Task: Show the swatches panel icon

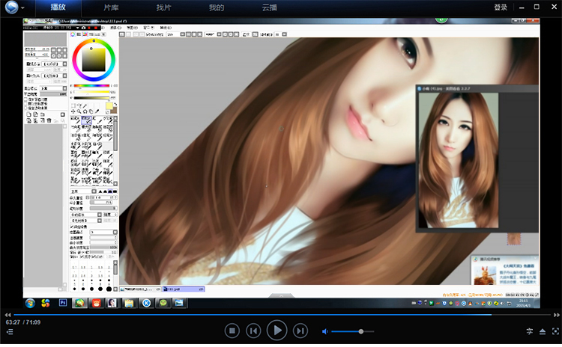Action: tap(97, 34)
